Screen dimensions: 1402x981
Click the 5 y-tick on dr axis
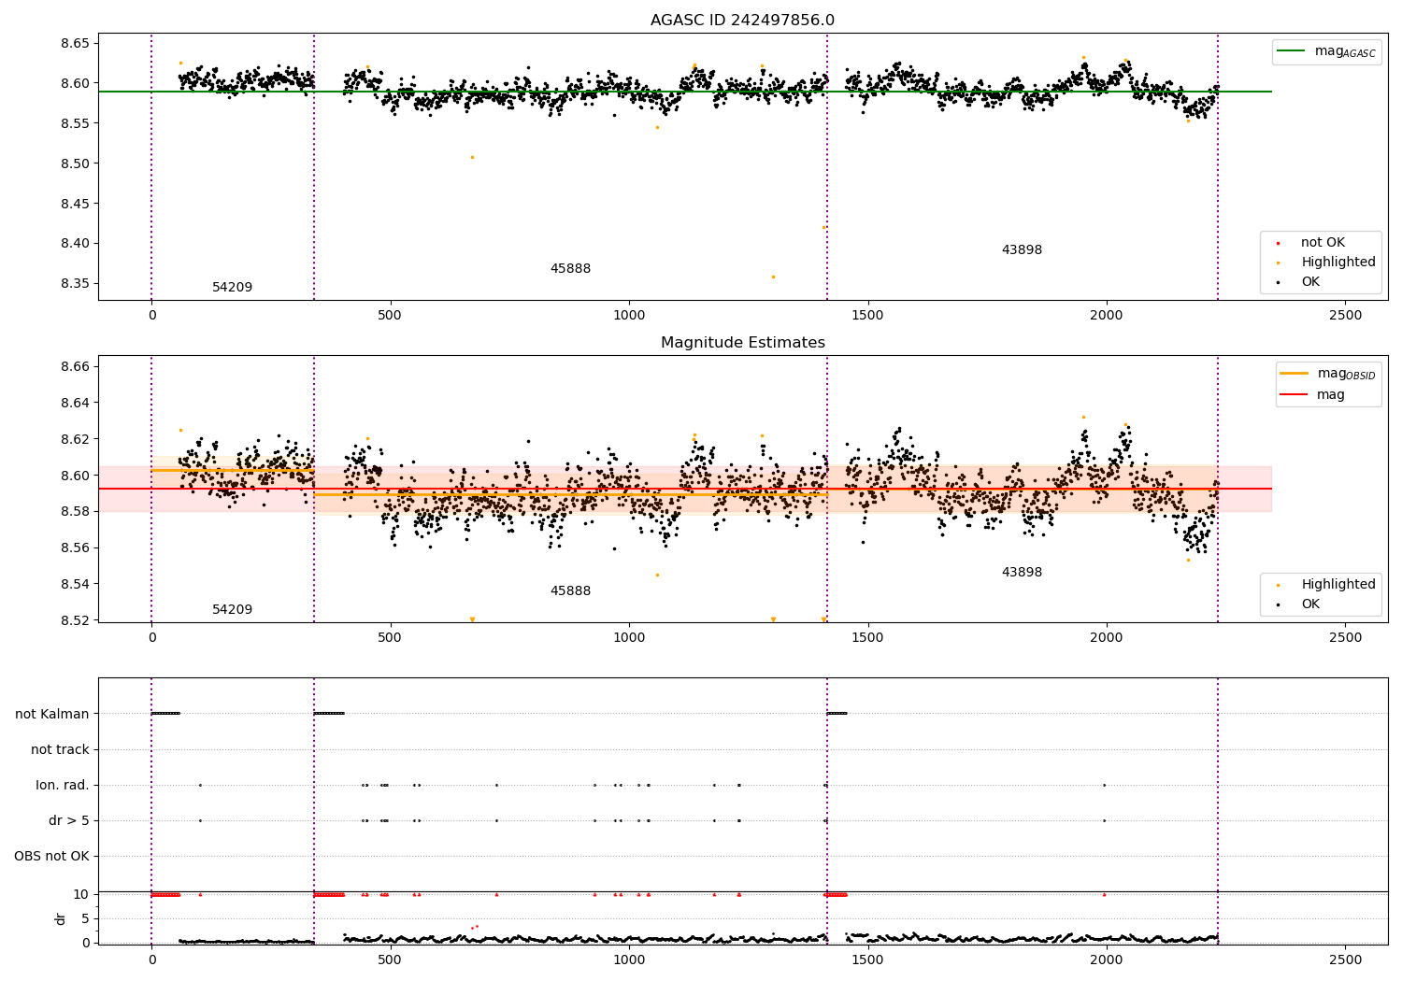point(85,918)
